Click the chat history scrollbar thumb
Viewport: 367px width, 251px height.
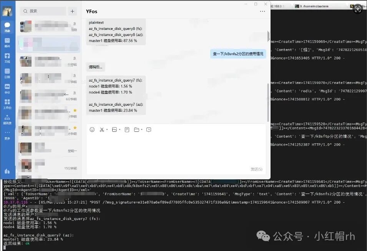[x=268, y=102]
